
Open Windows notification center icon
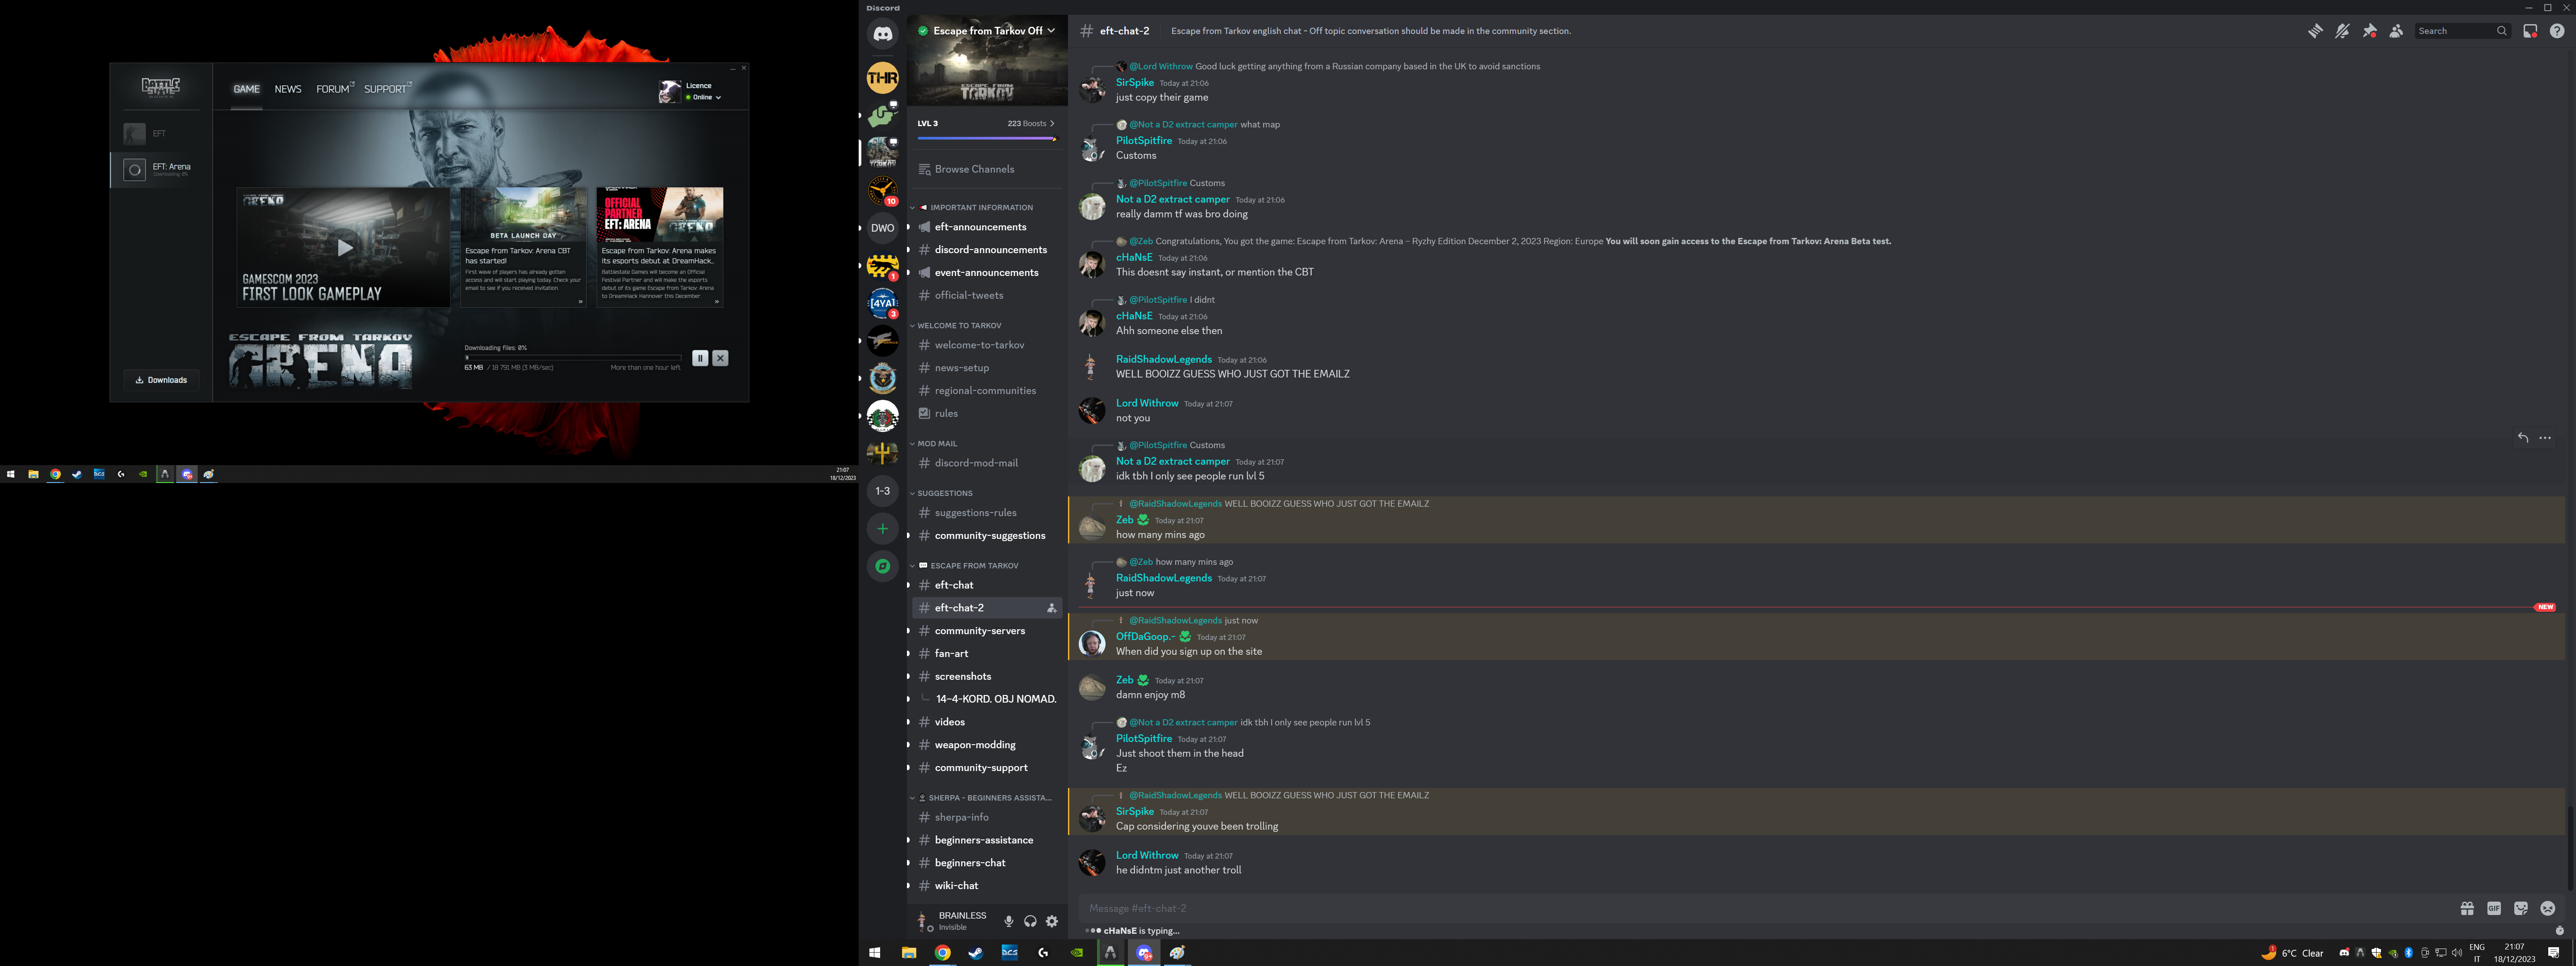[2553, 953]
